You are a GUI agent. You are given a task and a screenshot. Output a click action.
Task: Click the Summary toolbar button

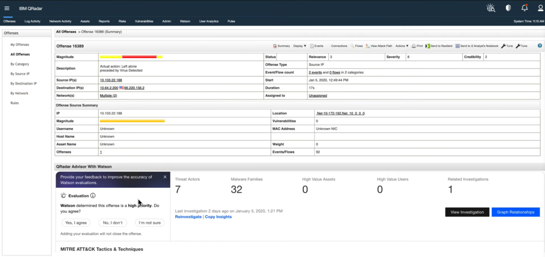(282, 46)
